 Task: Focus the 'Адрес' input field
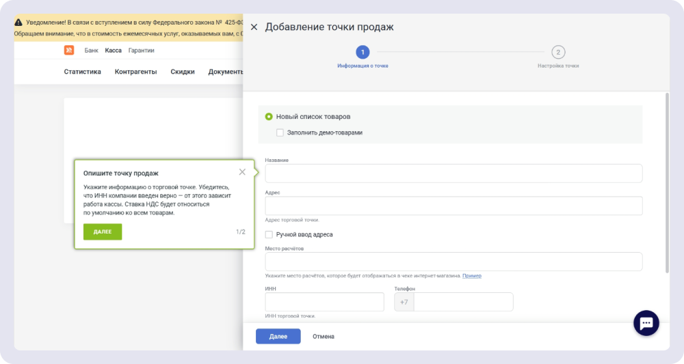(x=453, y=206)
